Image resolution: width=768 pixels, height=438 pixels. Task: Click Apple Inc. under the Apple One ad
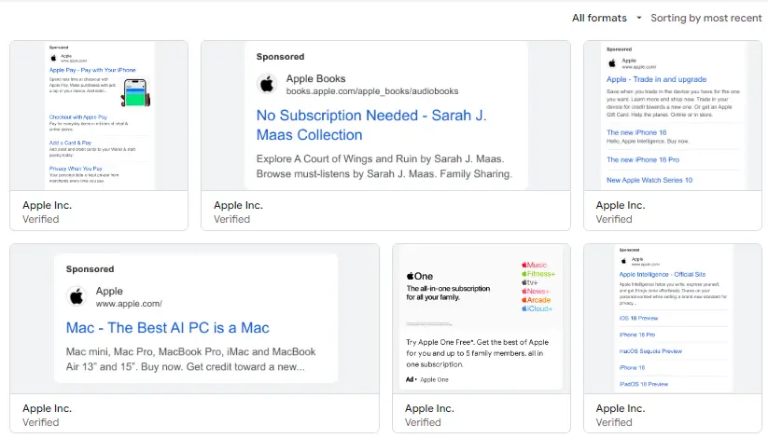(x=429, y=408)
